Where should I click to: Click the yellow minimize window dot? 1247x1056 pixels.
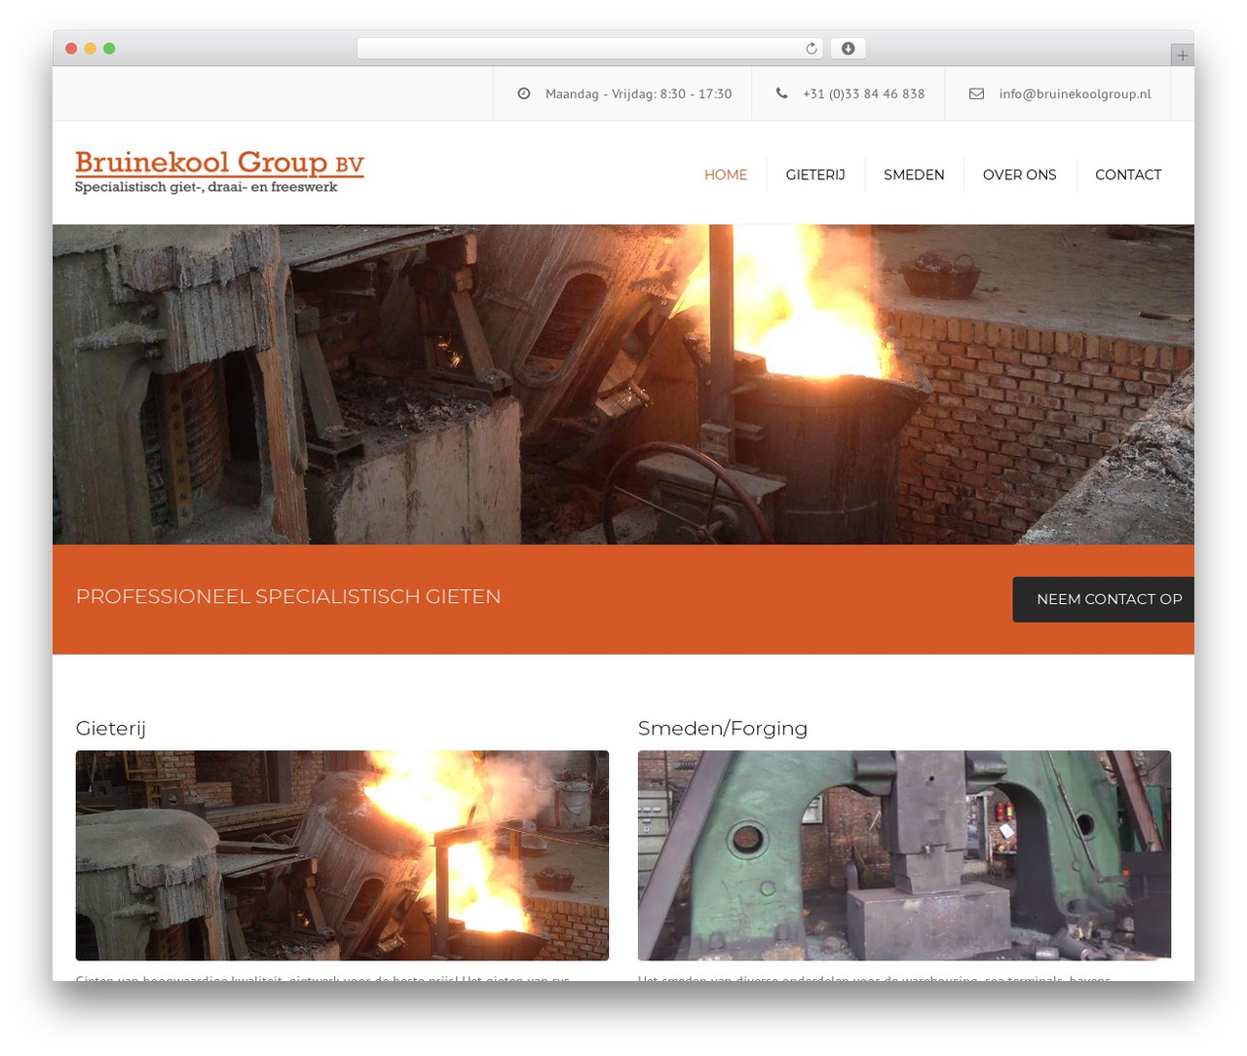point(90,49)
